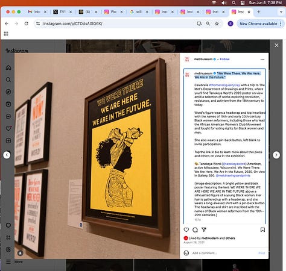Open macOS Control Center
This screenshot has height=271, width=286.
[243, 2]
